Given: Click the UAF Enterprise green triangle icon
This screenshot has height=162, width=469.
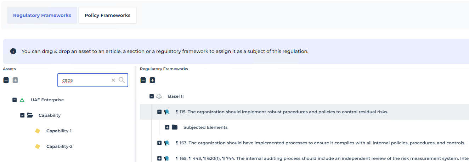Looking at the screenshot, I should 22,100.
